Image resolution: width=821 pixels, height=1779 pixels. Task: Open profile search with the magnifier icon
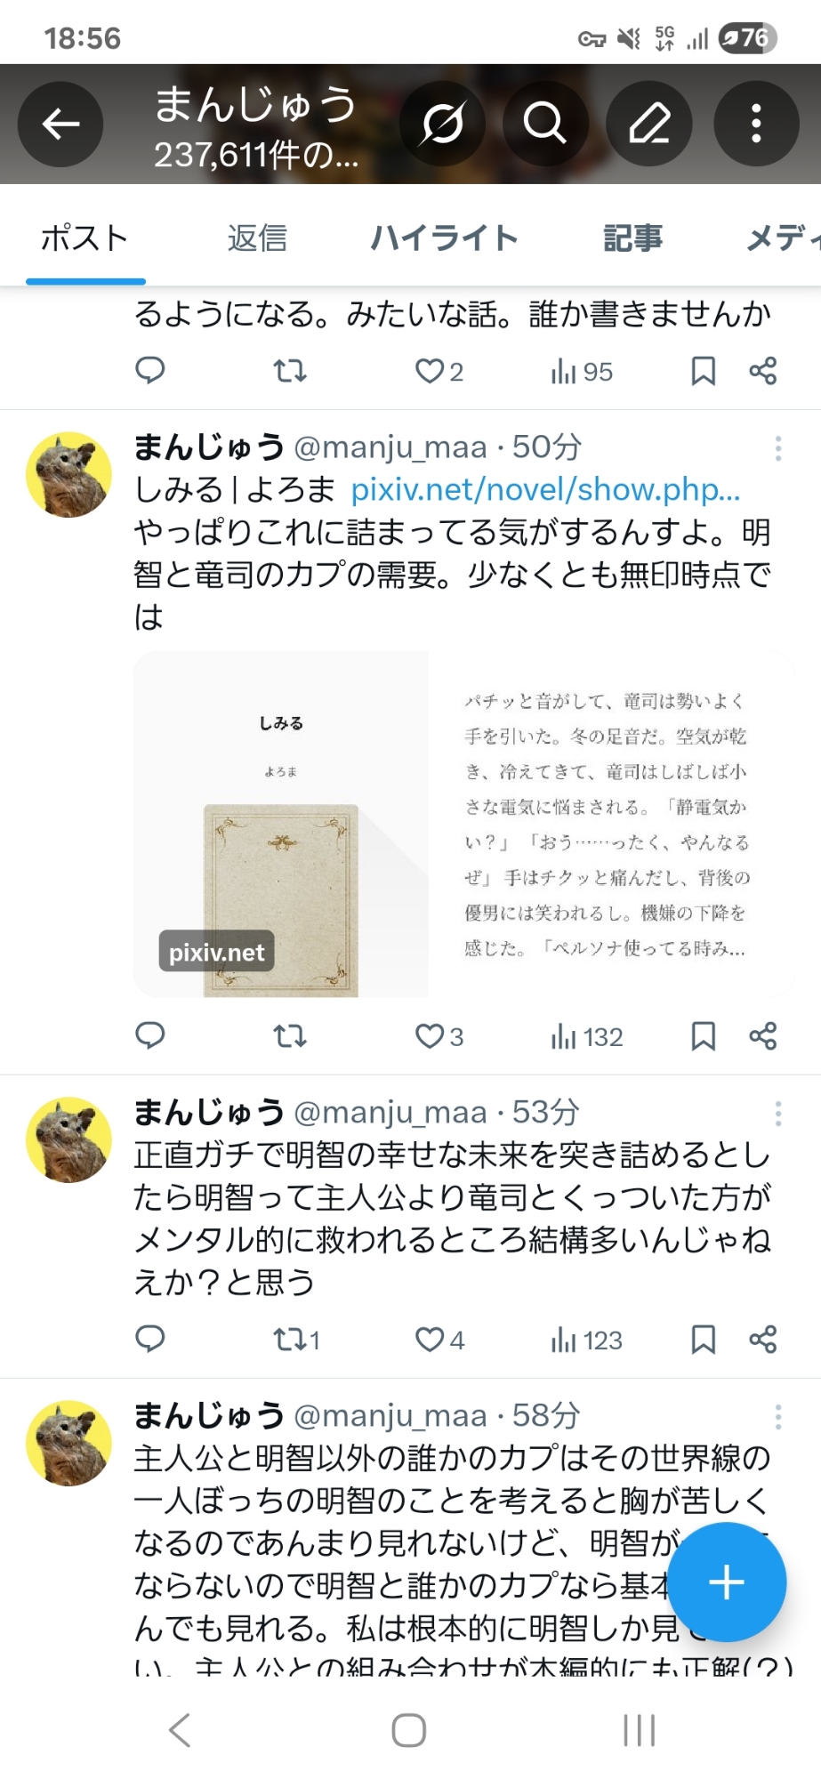coord(544,124)
